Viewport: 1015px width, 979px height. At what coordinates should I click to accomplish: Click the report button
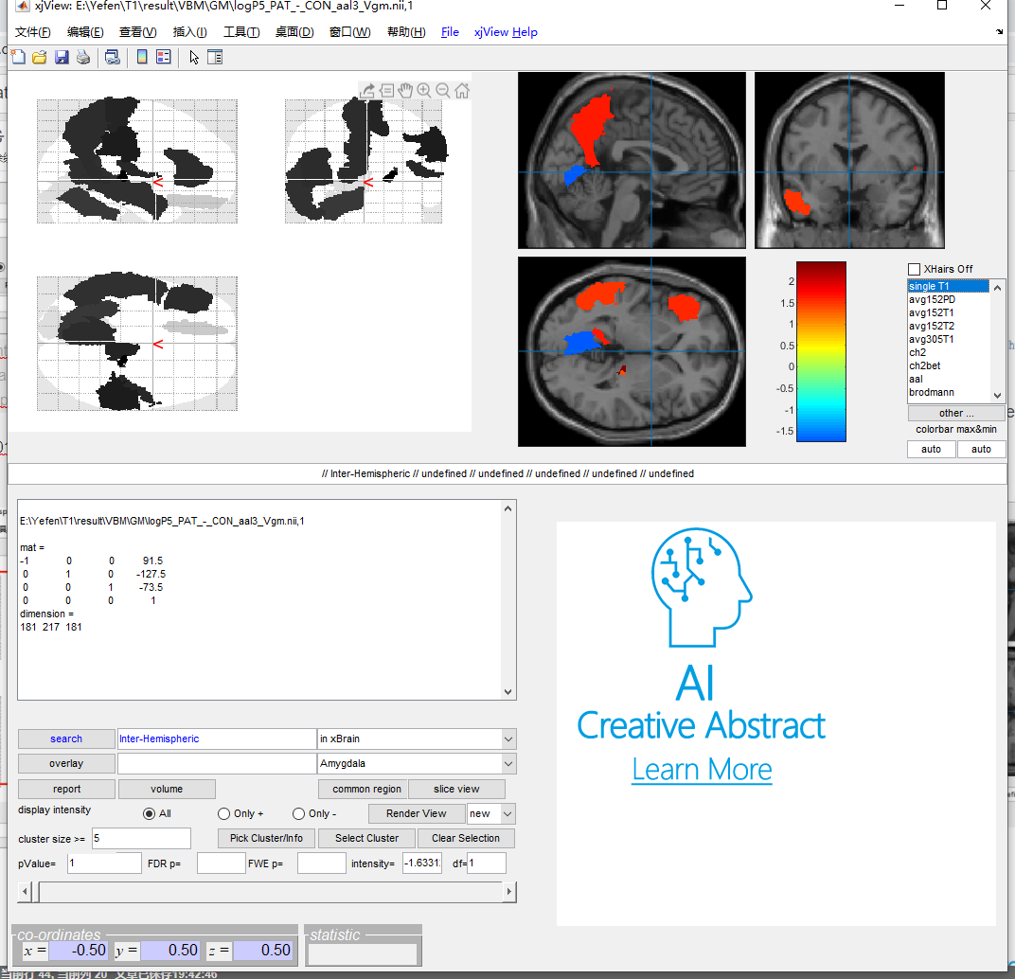tap(66, 790)
